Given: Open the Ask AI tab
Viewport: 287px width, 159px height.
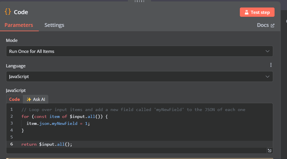Looking at the screenshot, I should (x=36, y=99).
